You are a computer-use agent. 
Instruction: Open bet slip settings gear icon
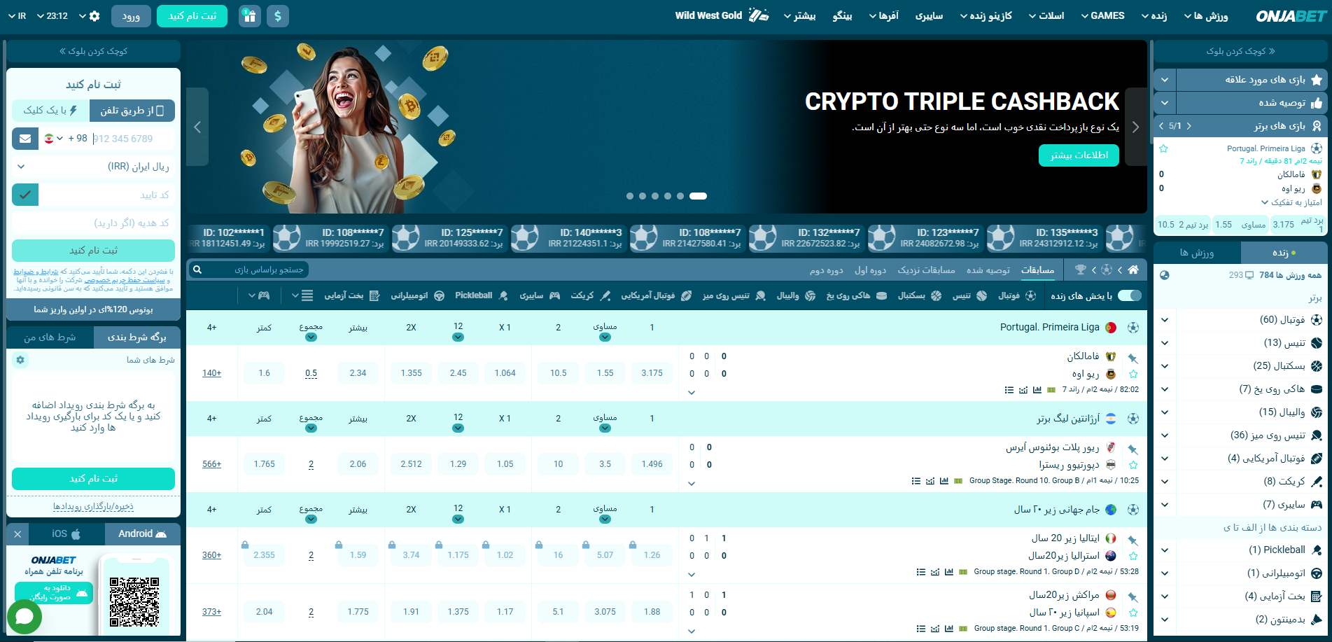click(20, 360)
